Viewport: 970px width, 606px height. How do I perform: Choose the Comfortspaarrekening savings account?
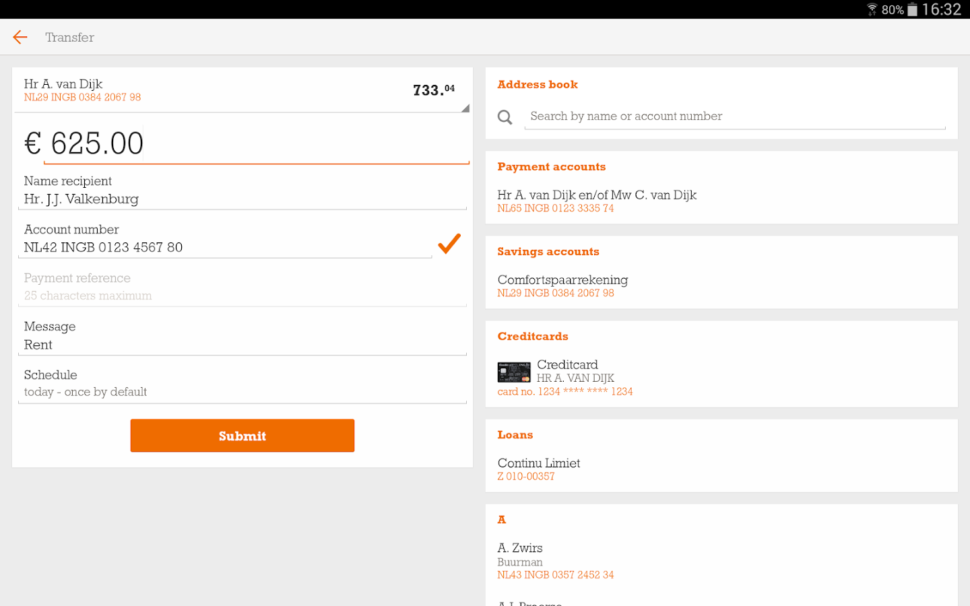pos(562,285)
